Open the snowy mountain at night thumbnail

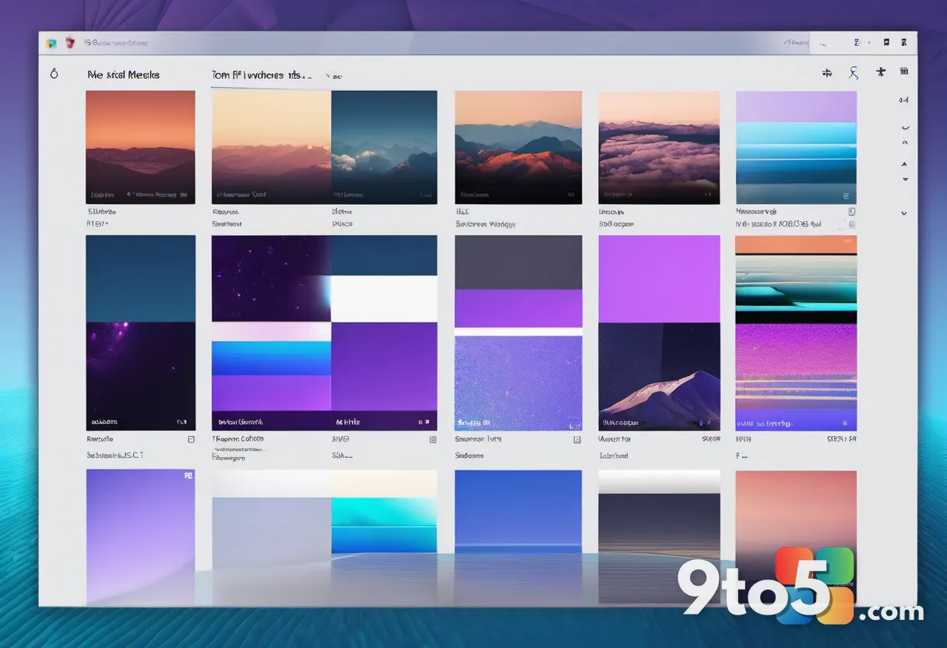(659, 377)
